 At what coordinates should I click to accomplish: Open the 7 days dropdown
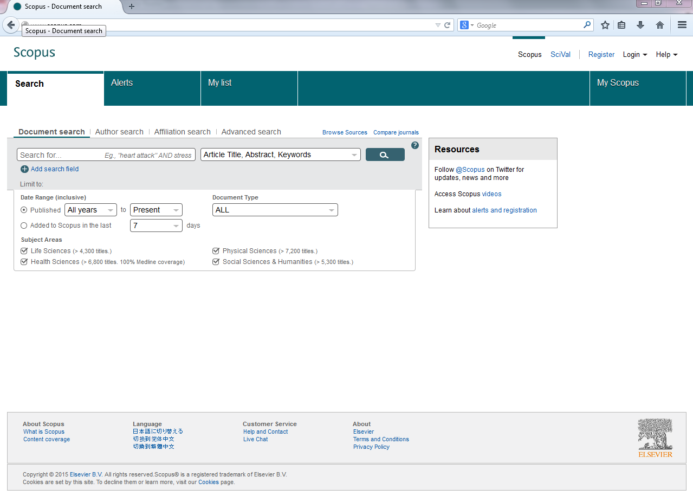[156, 226]
